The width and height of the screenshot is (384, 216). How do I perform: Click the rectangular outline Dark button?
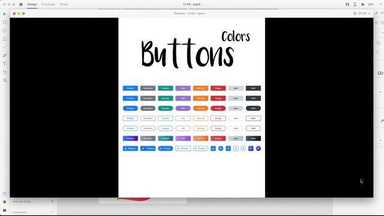253,118
